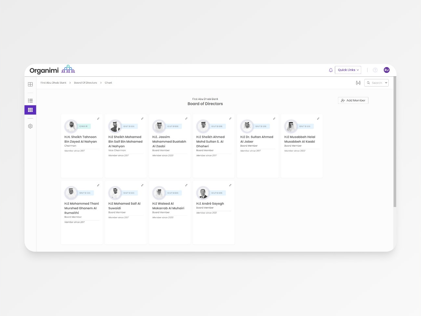The height and width of the screenshot is (316, 421).
Task: Click Sheikh Ahmed Mohd Sultan's photo
Action: click(x=203, y=126)
